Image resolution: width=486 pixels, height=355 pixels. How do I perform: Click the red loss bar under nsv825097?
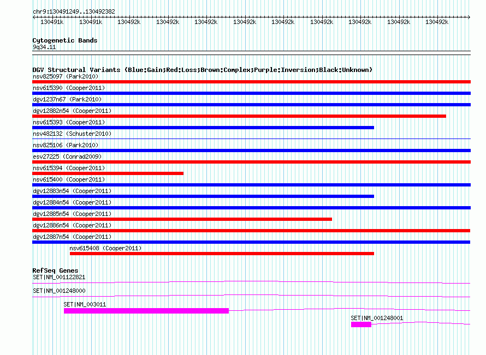tap(251, 82)
